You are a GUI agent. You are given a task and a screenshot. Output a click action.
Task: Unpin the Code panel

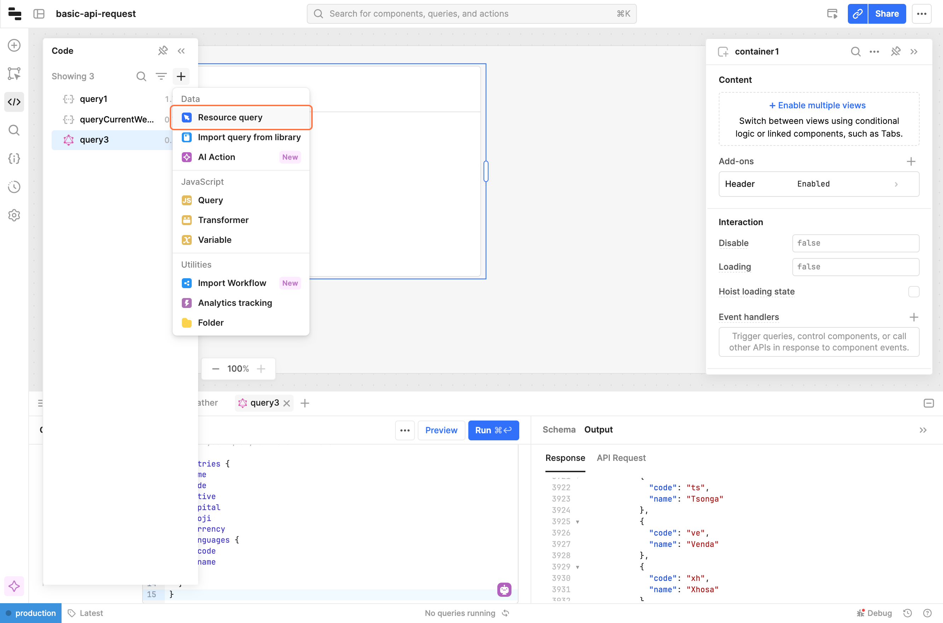tap(163, 51)
